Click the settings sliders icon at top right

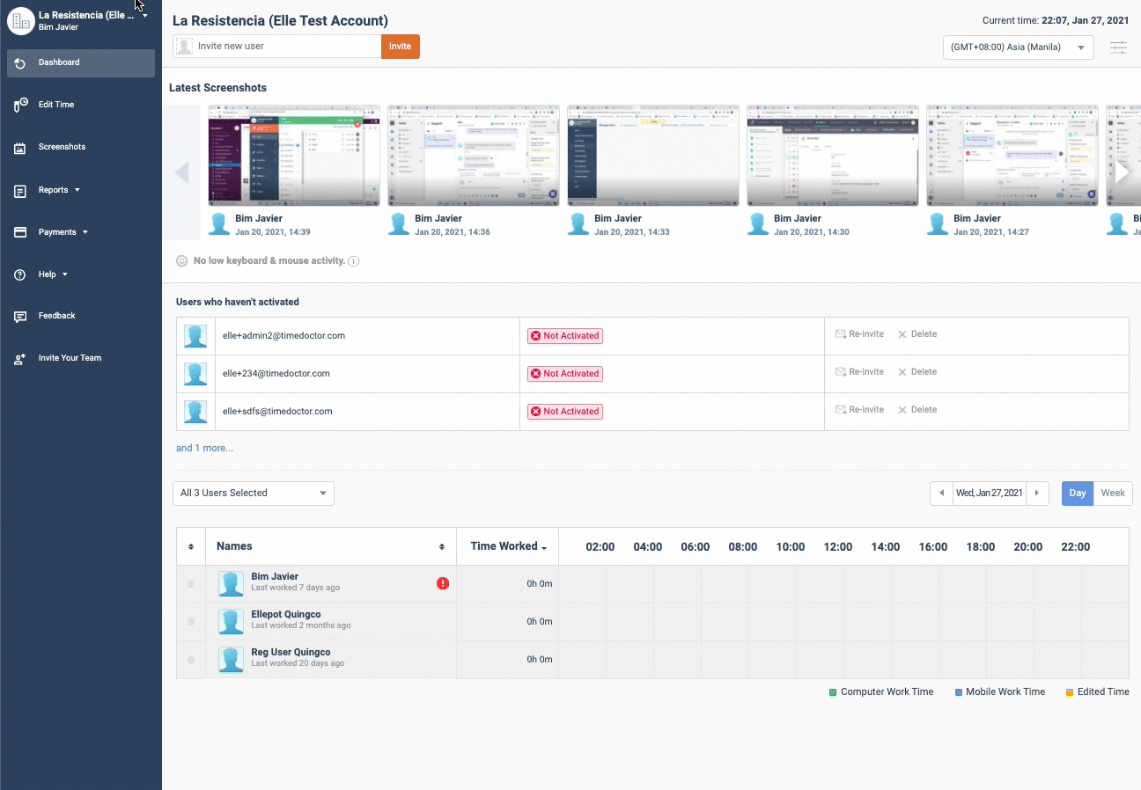(x=1118, y=48)
